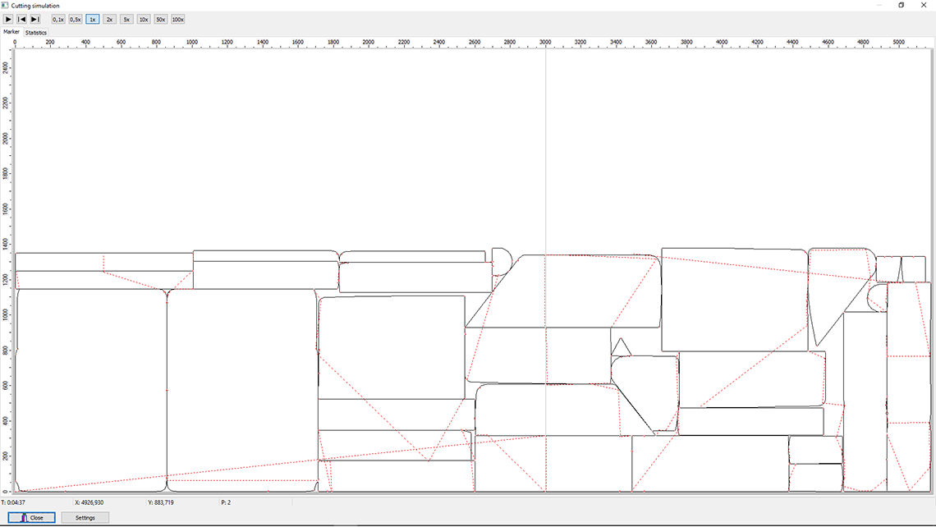This screenshot has height=527, width=936.
Task: Set simulation speed to 10x
Action: (x=144, y=19)
